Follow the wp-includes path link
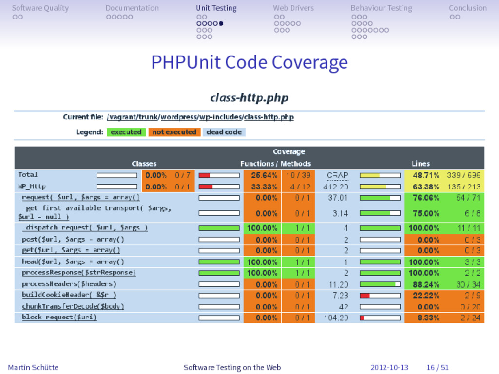The height and width of the screenshot is (374, 499). 221,117
